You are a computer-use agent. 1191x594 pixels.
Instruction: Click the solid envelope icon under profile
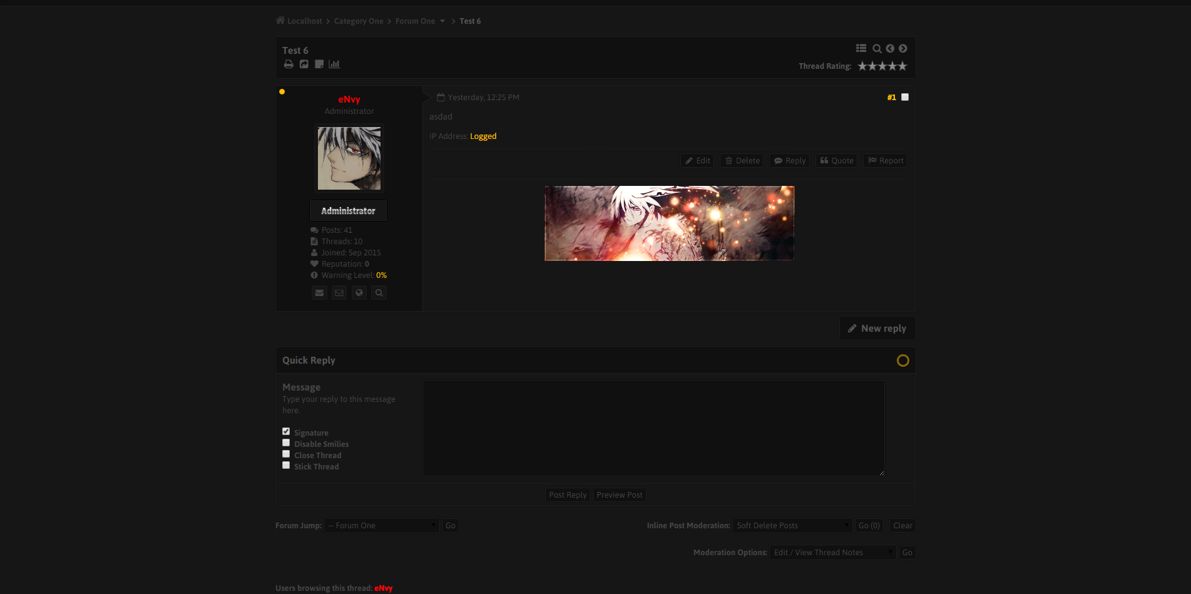click(x=319, y=293)
